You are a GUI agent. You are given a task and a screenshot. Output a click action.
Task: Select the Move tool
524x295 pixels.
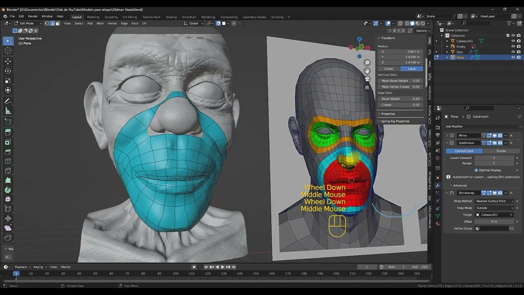pyautogui.click(x=8, y=61)
